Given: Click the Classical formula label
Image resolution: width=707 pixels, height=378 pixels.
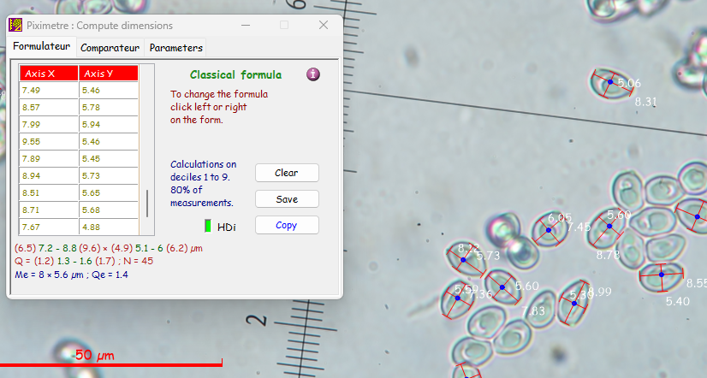Looking at the screenshot, I should [x=235, y=75].
